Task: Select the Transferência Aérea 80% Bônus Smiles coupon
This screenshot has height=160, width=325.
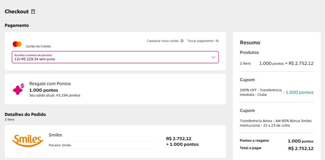Action: tap(275, 123)
